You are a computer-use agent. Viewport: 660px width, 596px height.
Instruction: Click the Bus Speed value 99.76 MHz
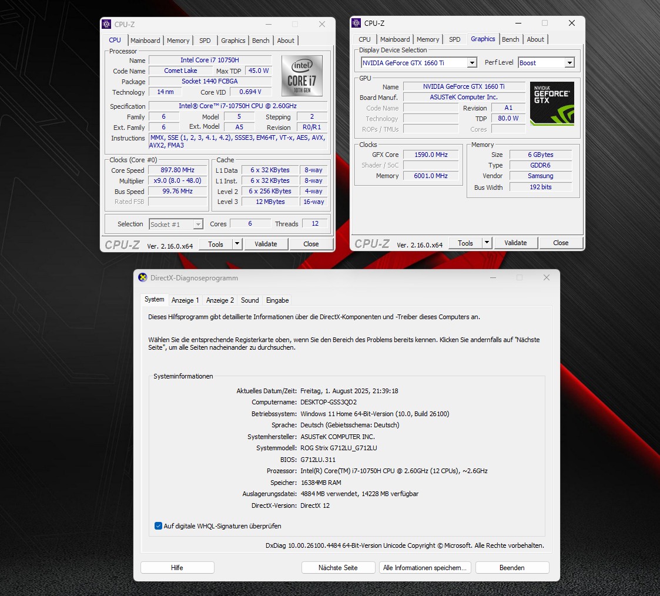click(177, 191)
